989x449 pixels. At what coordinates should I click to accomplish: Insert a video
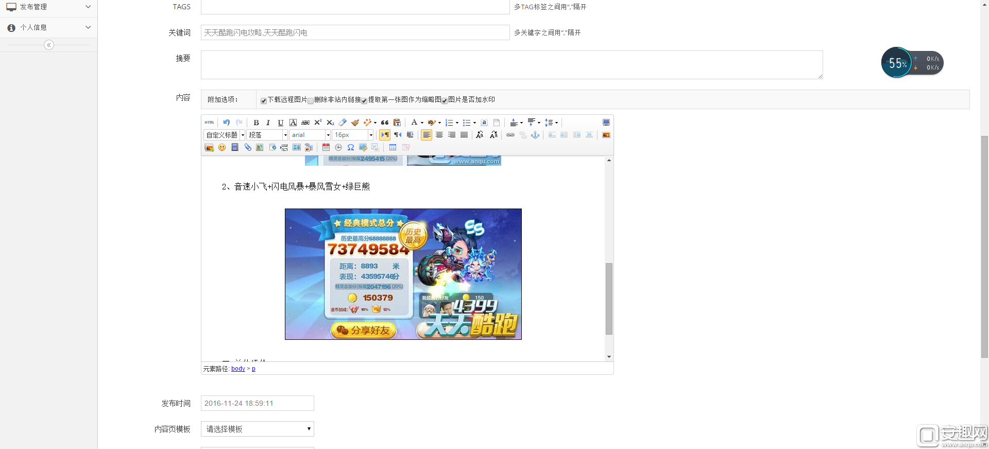[x=234, y=147]
